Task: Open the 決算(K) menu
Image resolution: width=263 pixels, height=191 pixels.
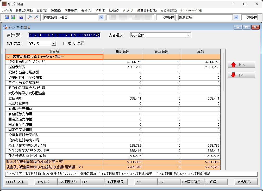Action: (x=56, y=11)
